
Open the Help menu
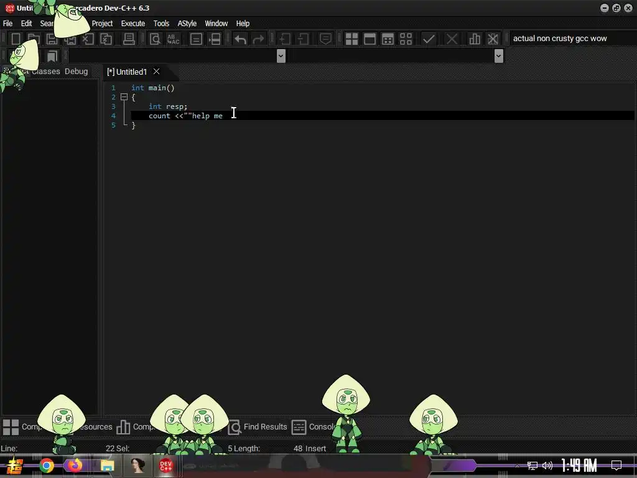(243, 24)
